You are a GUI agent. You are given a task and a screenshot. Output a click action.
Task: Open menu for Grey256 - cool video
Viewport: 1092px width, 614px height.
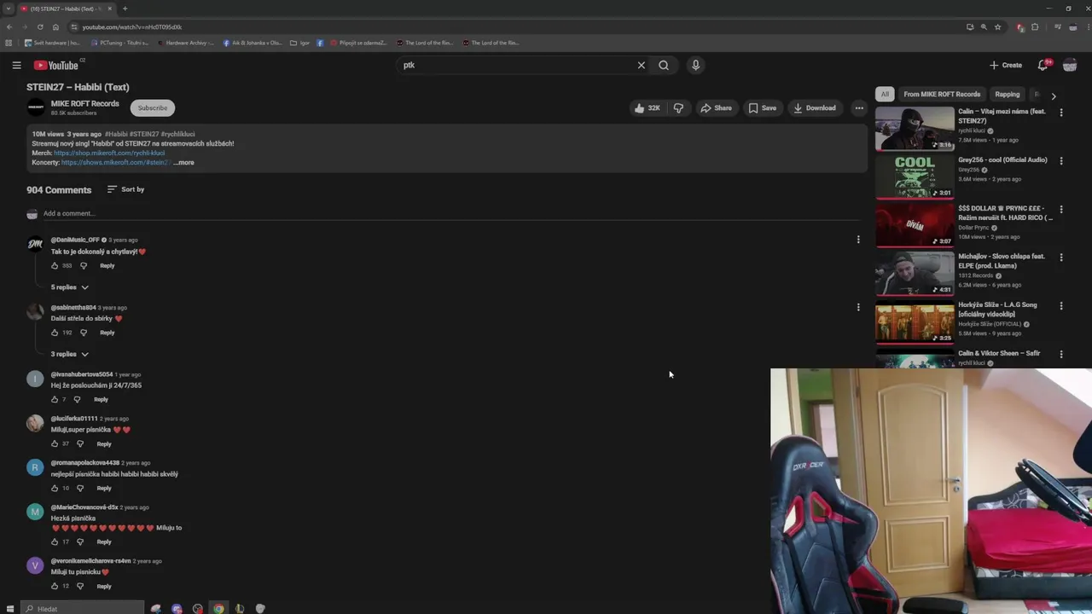point(1061,160)
